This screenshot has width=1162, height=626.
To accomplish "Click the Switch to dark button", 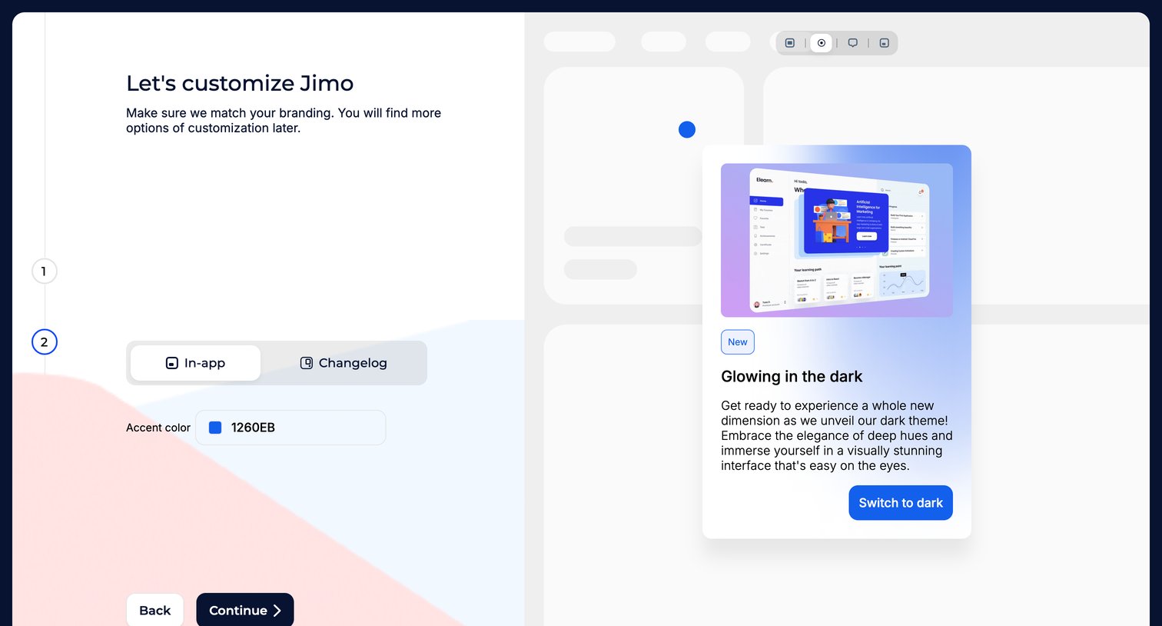I will 901,503.
